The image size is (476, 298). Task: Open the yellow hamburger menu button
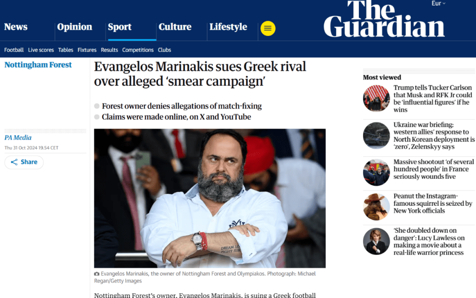[x=268, y=28]
